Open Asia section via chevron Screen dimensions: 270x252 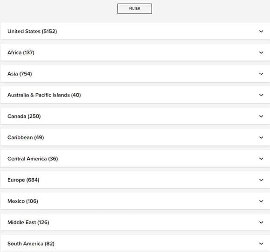tap(261, 74)
